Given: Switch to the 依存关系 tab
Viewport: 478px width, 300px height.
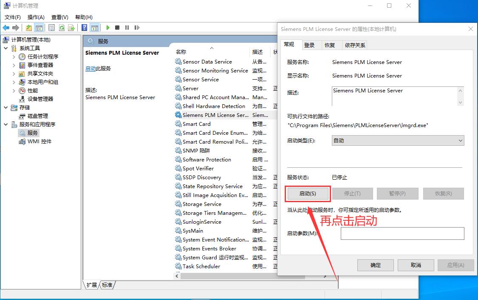Looking at the screenshot, I should [x=355, y=45].
